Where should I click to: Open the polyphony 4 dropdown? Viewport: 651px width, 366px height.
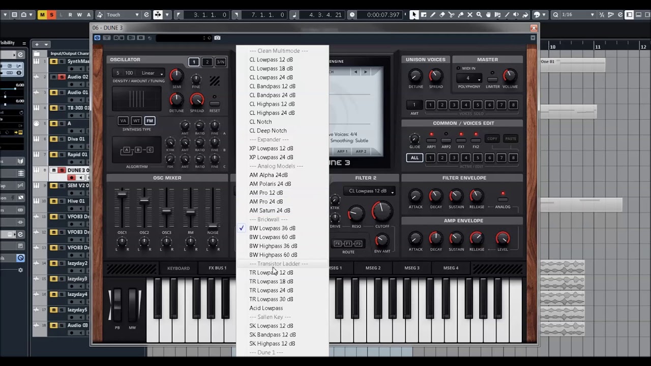pos(469,78)
